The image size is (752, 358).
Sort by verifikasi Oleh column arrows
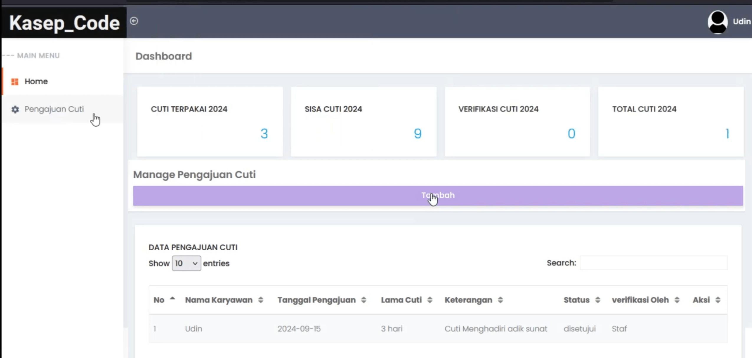point(677,300)
